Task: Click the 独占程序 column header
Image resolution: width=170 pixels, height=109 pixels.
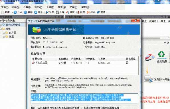Action: (131, 59)
